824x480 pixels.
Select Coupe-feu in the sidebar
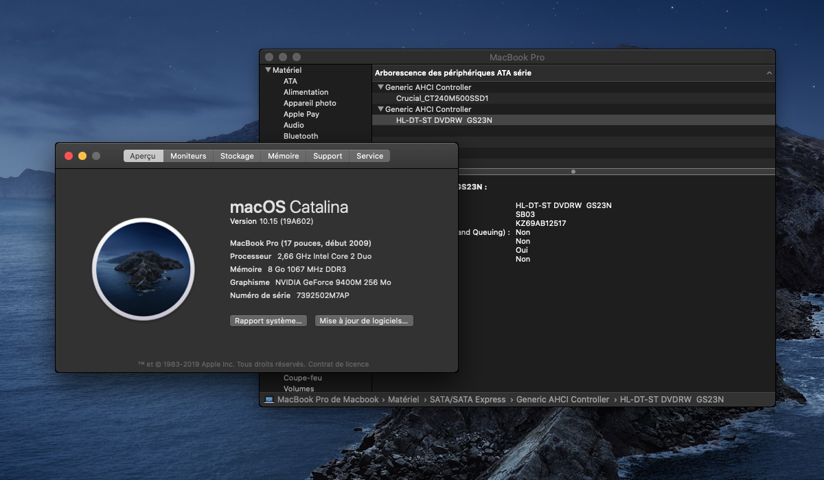303,378
